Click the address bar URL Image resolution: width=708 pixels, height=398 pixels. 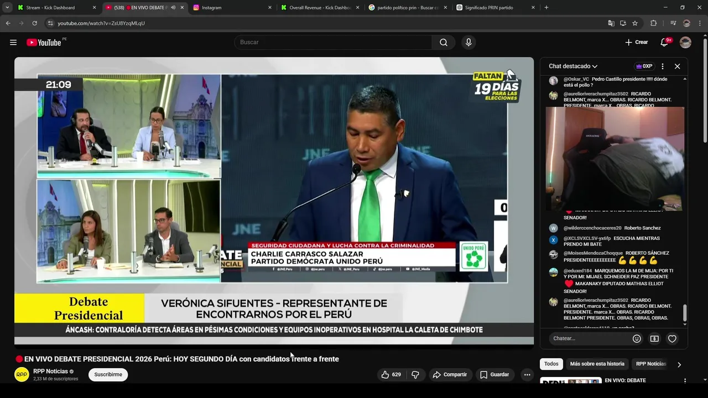tap(101, 23)
